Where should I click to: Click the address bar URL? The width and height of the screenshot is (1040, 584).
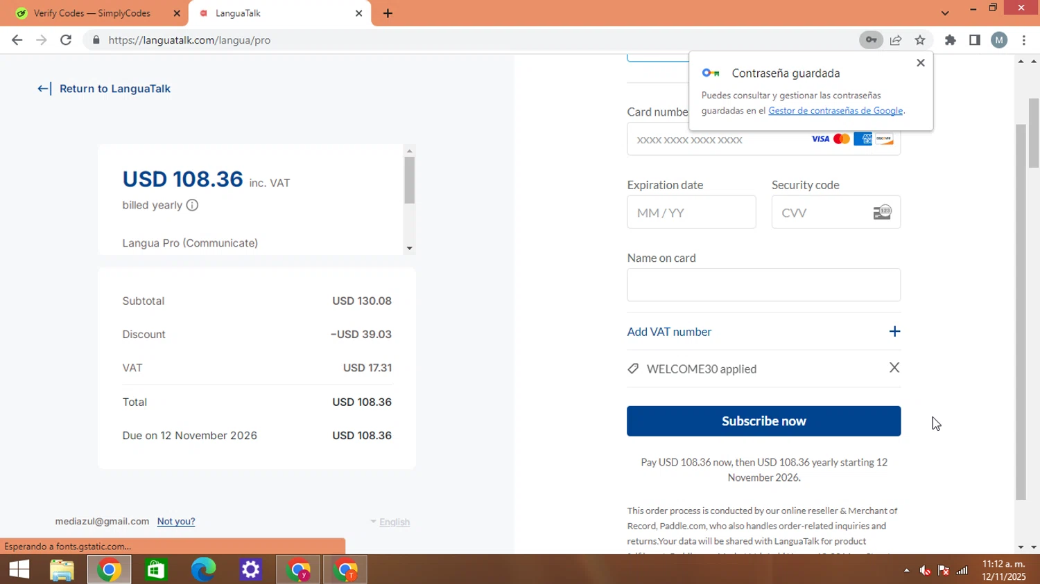189,40
